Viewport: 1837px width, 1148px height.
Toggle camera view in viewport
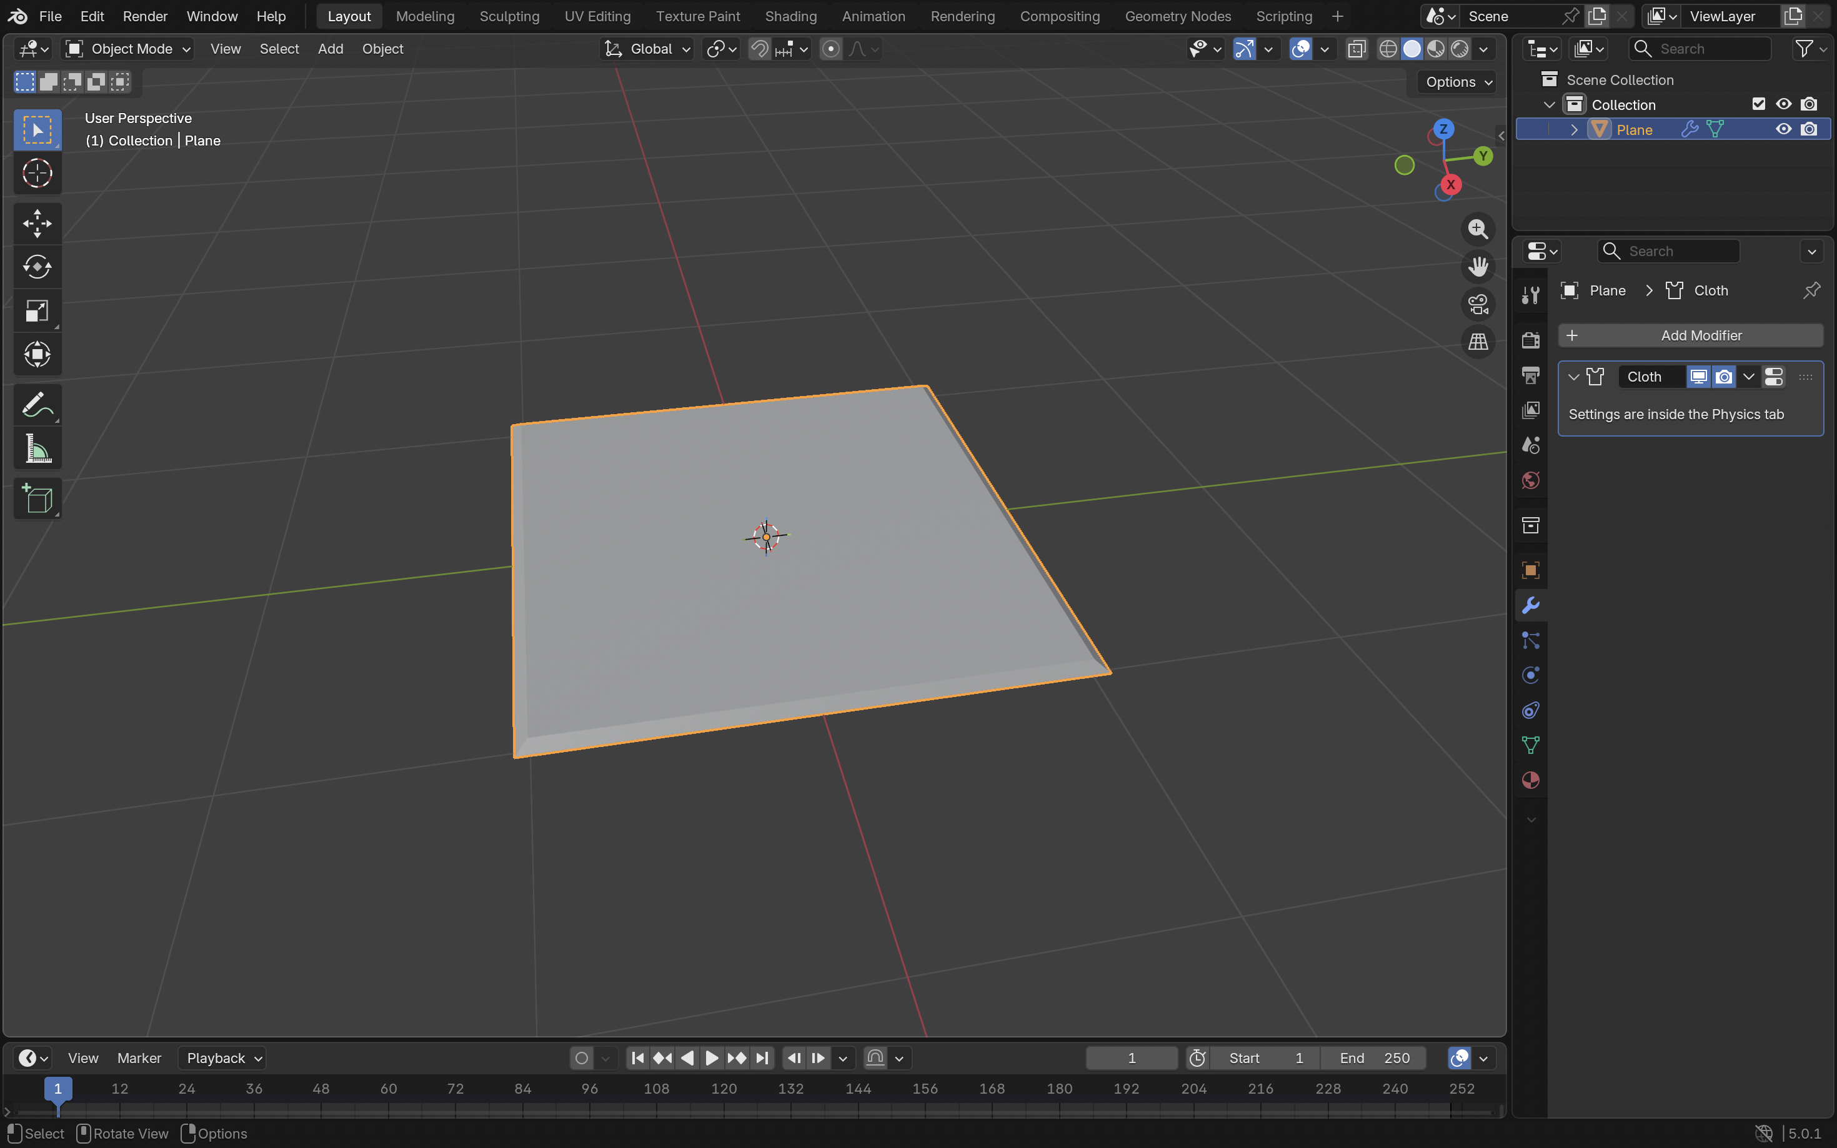click(1478, 304)
